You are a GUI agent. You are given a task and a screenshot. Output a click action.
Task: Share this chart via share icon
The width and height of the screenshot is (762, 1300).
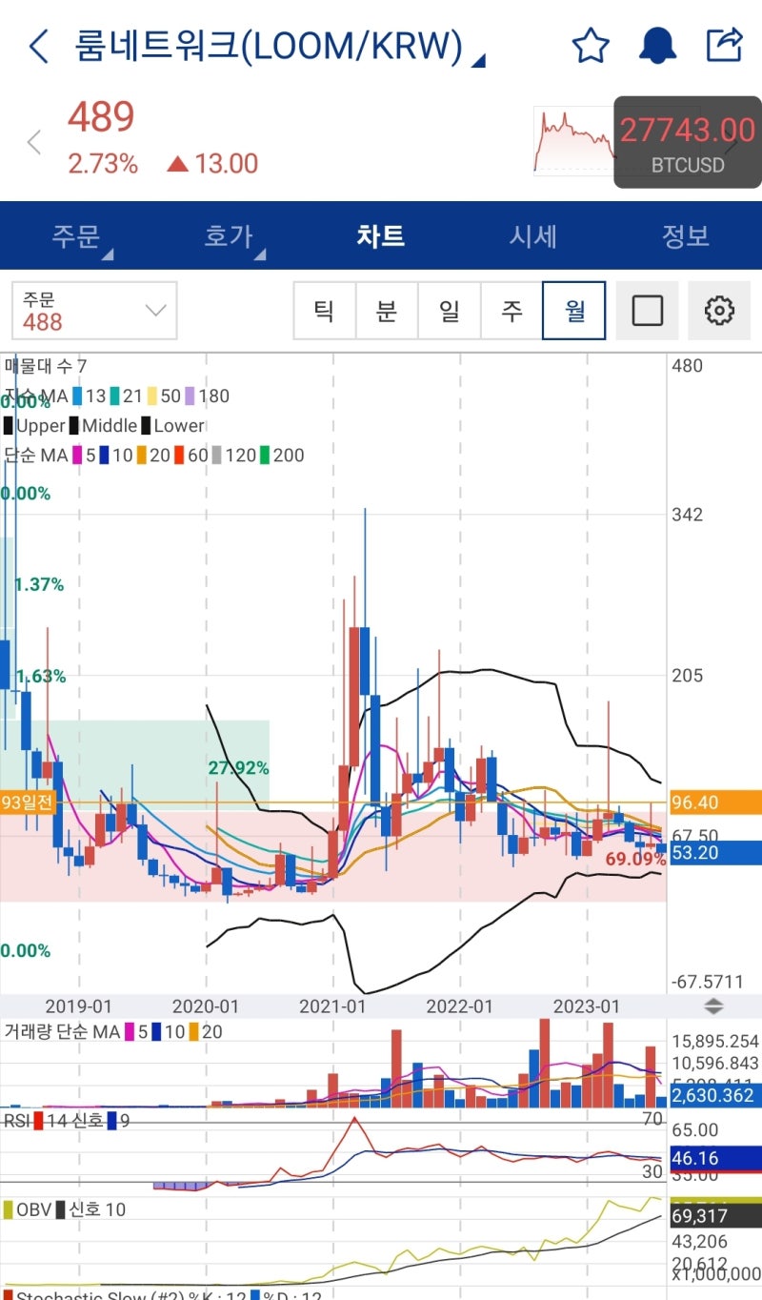tap(724, 45)
